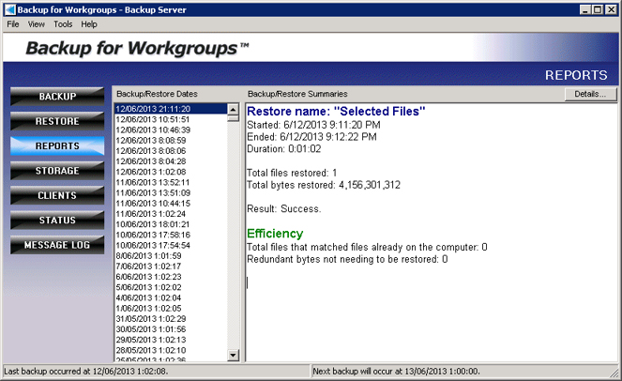622x381 pixels.
Task: Select report 11/06/2013 10:44:15
Action: (171, 204)
